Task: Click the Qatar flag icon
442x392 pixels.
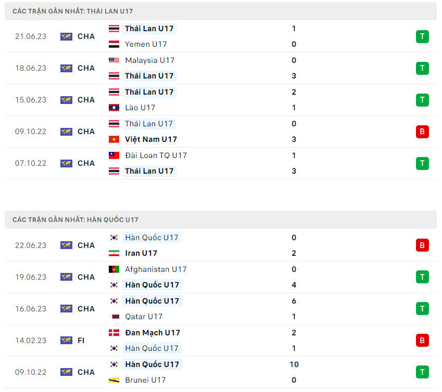Action: click(x=114, y=317)
